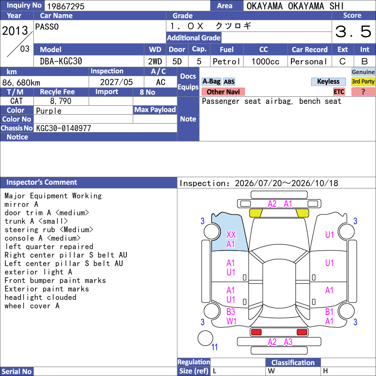
Task: Click the yellow left headlight on diagram
Action: click(256, 213)
